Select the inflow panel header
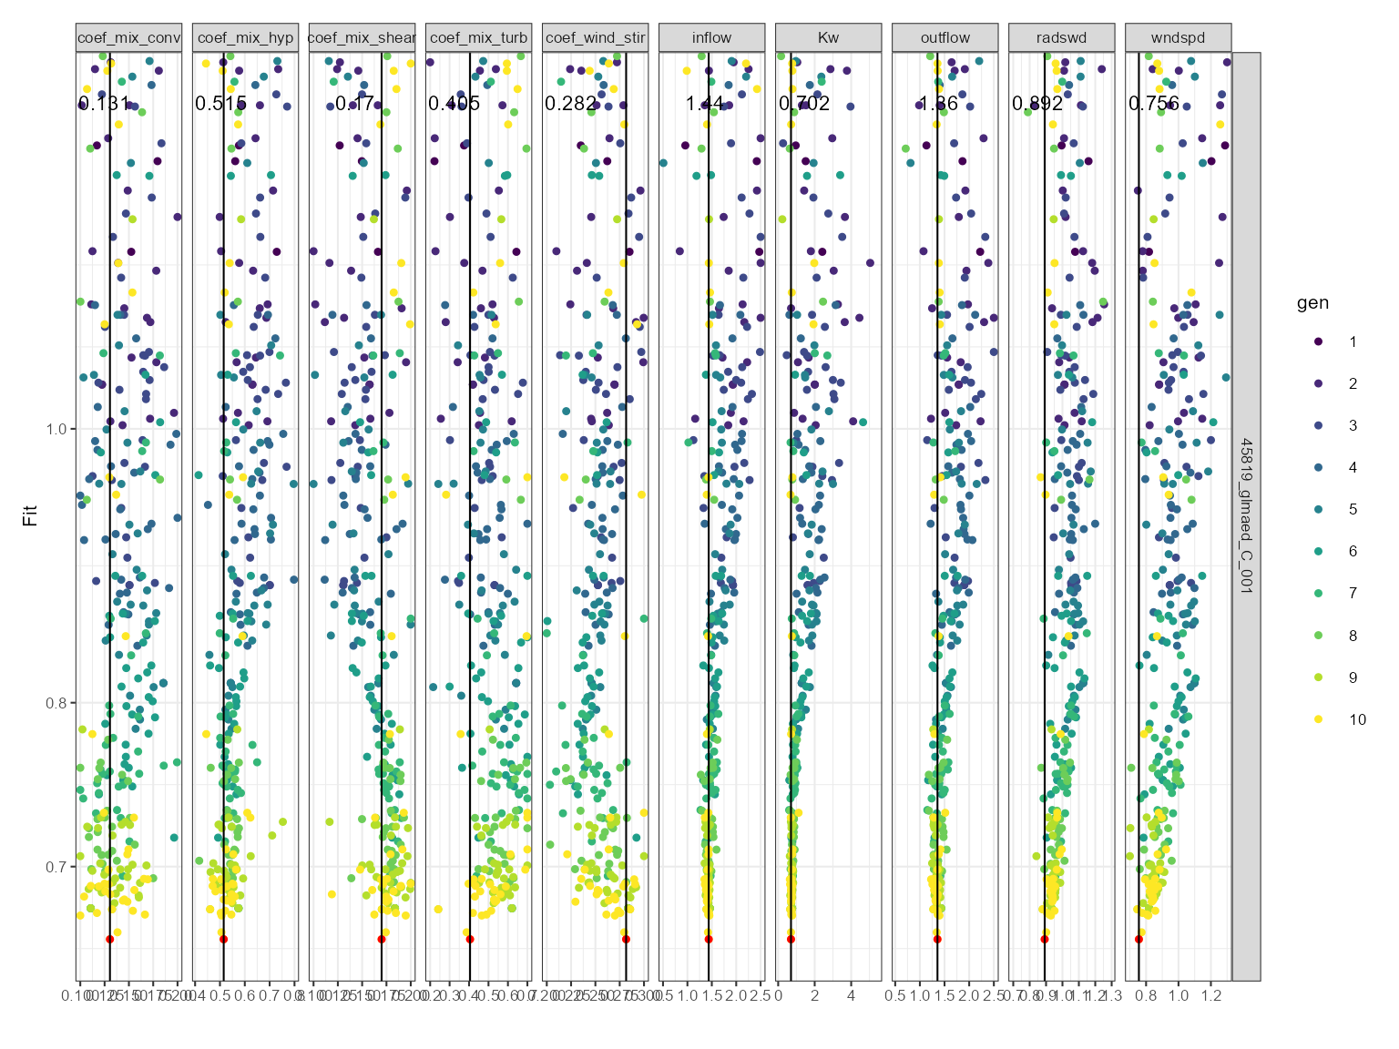The height and width of the screenshot is (1049, 1399). 711,37
